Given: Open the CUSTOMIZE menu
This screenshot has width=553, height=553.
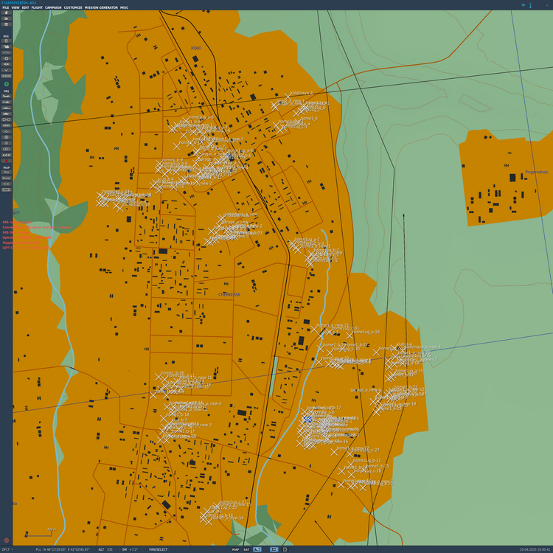Looking at the screenshot, I should tap(73, 7).
